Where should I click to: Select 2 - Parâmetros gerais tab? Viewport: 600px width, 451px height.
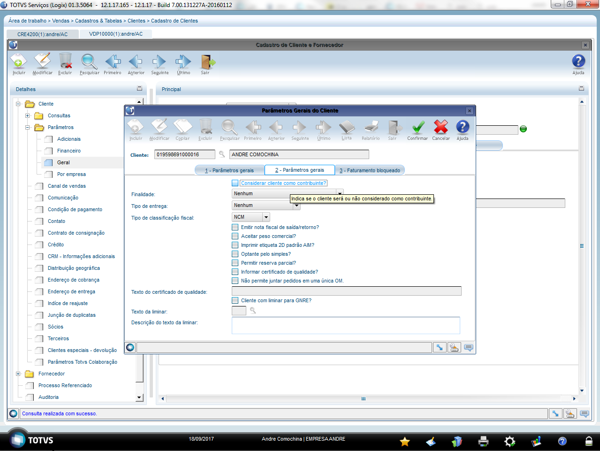pyautogui.click(x=300, y=170)
